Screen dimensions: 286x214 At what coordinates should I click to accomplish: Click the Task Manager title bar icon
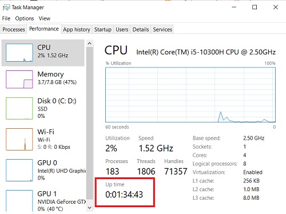(x=6, y=7)
